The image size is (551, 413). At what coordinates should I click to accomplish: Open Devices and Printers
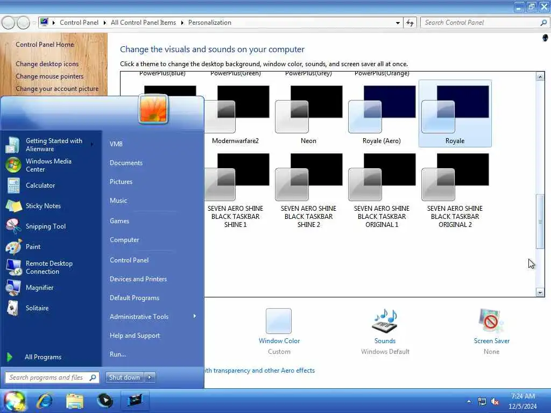(x=138, y=279)
